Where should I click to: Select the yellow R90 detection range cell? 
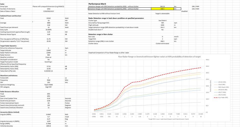tap(162, 9)
